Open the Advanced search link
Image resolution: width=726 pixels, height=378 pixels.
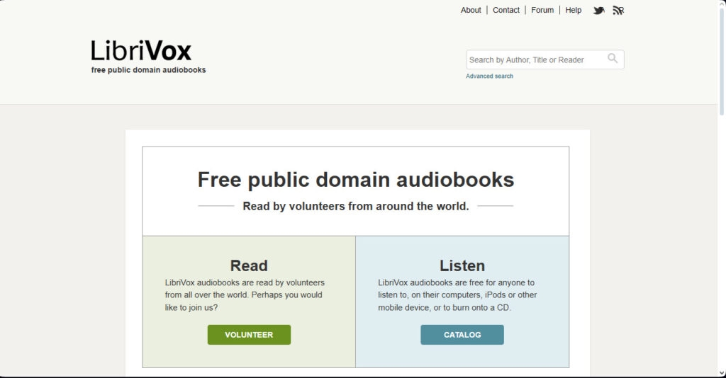coord(489,76)
